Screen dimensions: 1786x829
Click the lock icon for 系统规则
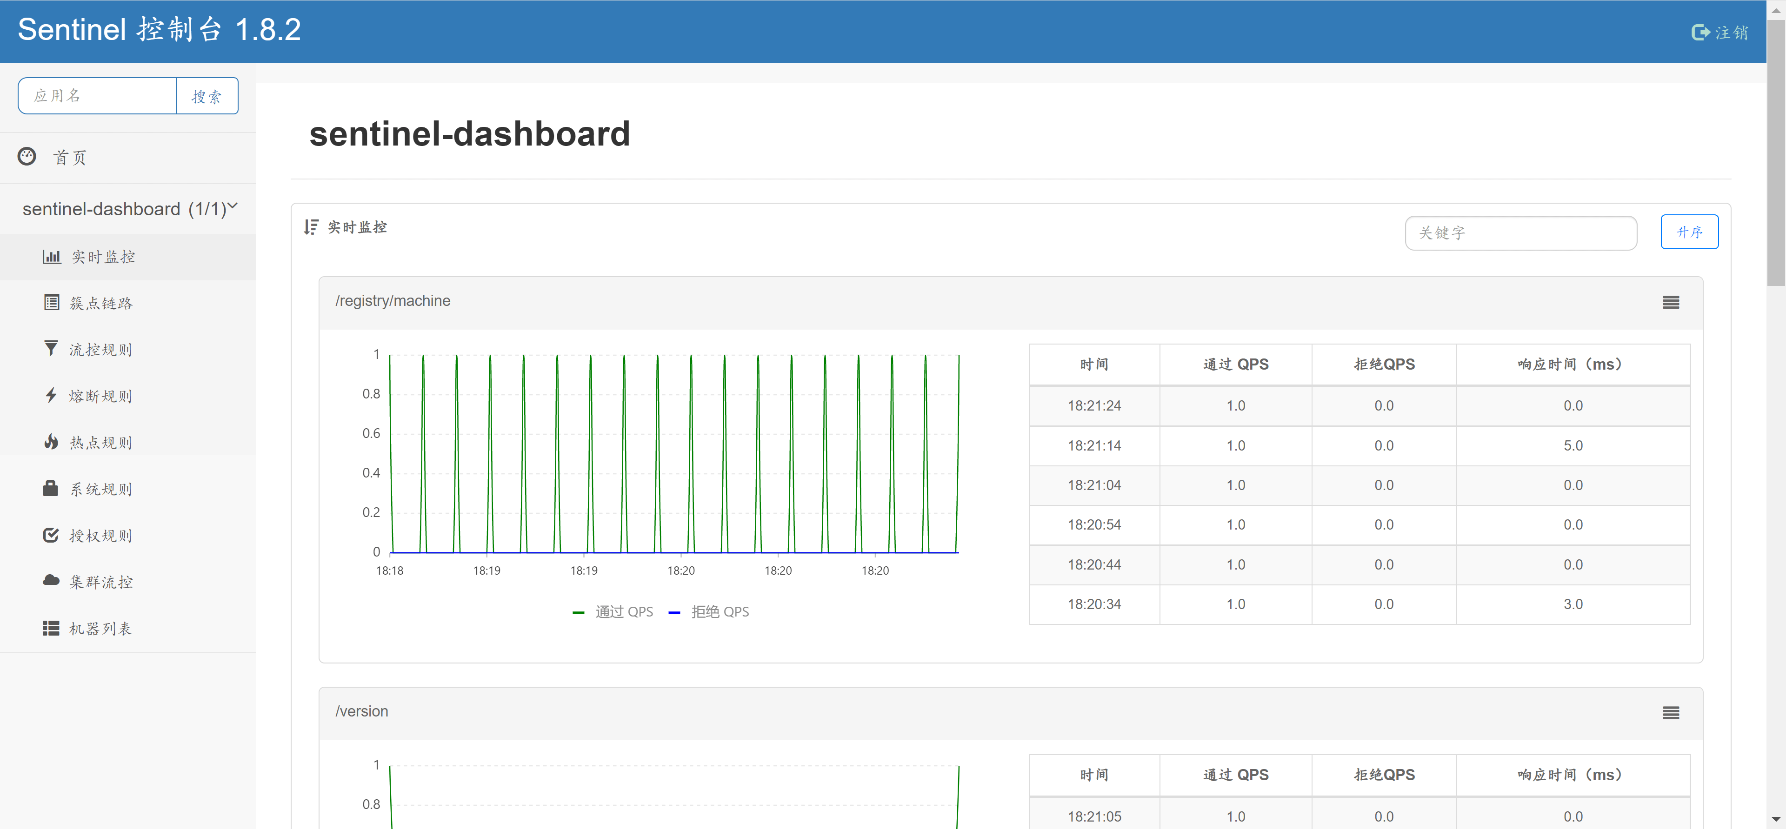click(51, 488)
